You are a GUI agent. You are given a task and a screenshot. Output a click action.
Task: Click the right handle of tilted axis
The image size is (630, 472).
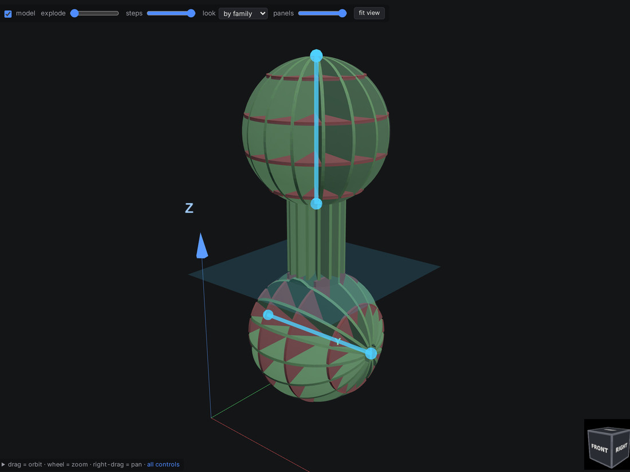click(x=371, y=353)
